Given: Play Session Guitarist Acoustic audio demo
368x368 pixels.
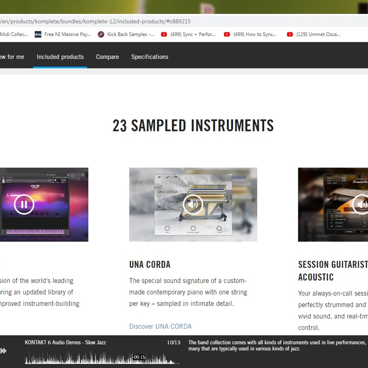Looking at the screenshot, I should tap(362, 204).
